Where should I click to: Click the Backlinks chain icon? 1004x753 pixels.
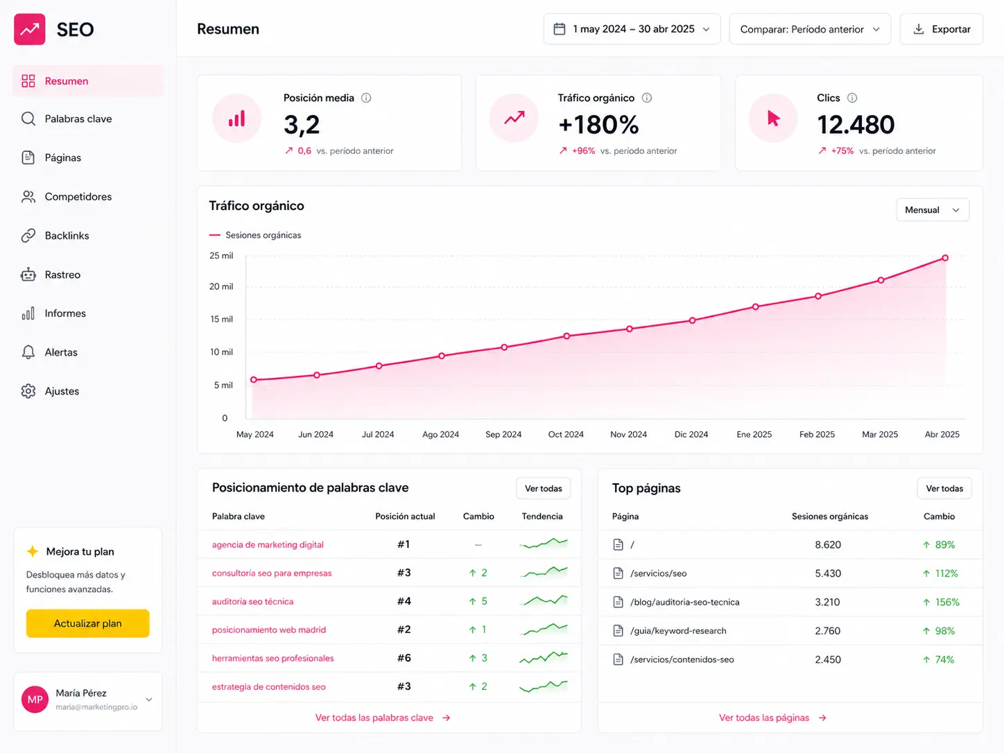[28, 236]
